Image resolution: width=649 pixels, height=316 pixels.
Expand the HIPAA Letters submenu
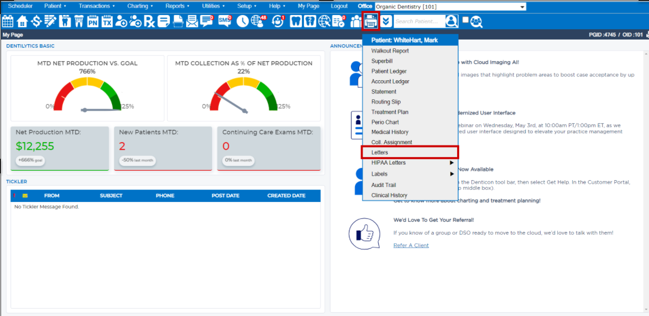click(410, 162)
